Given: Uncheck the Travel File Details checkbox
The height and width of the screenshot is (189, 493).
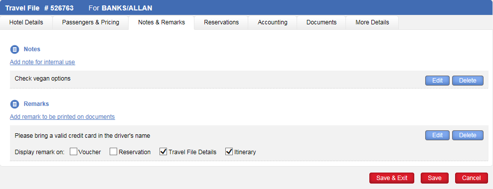Looking at the screenshot, I should coord(164,152).
